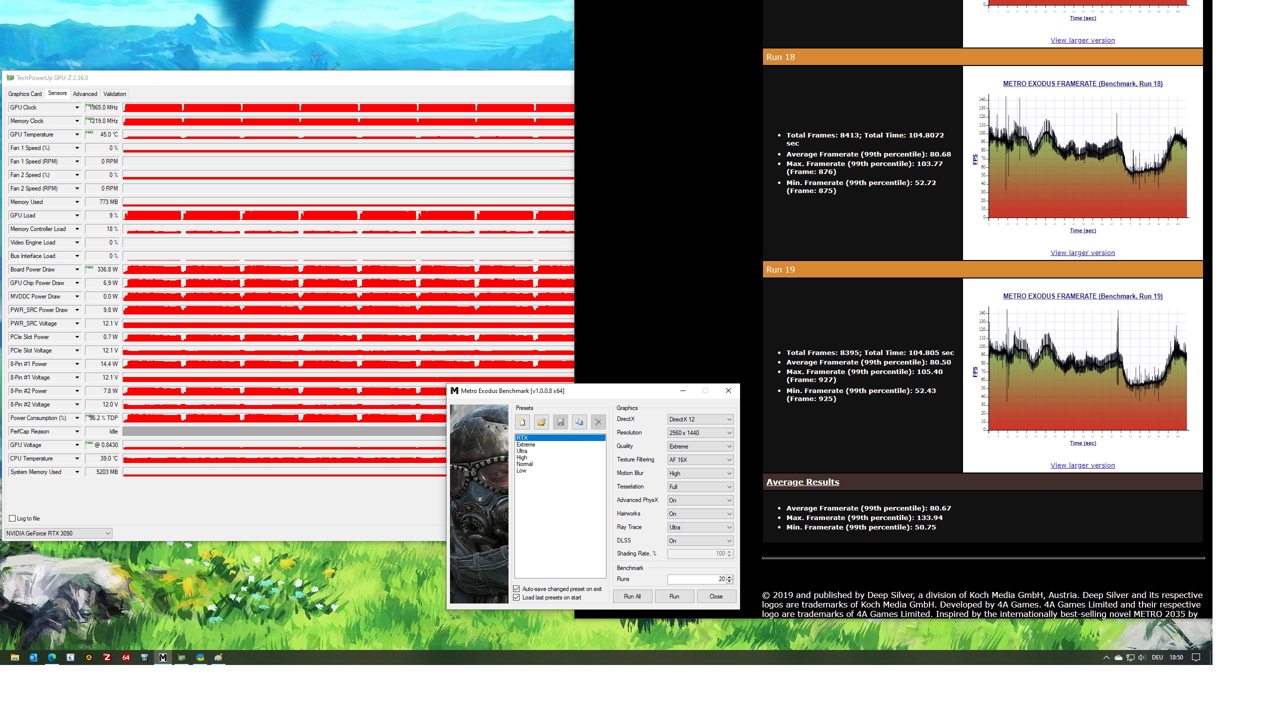
Task: Click the Outlook taskbar icon
Action: (x=33, y=657)
